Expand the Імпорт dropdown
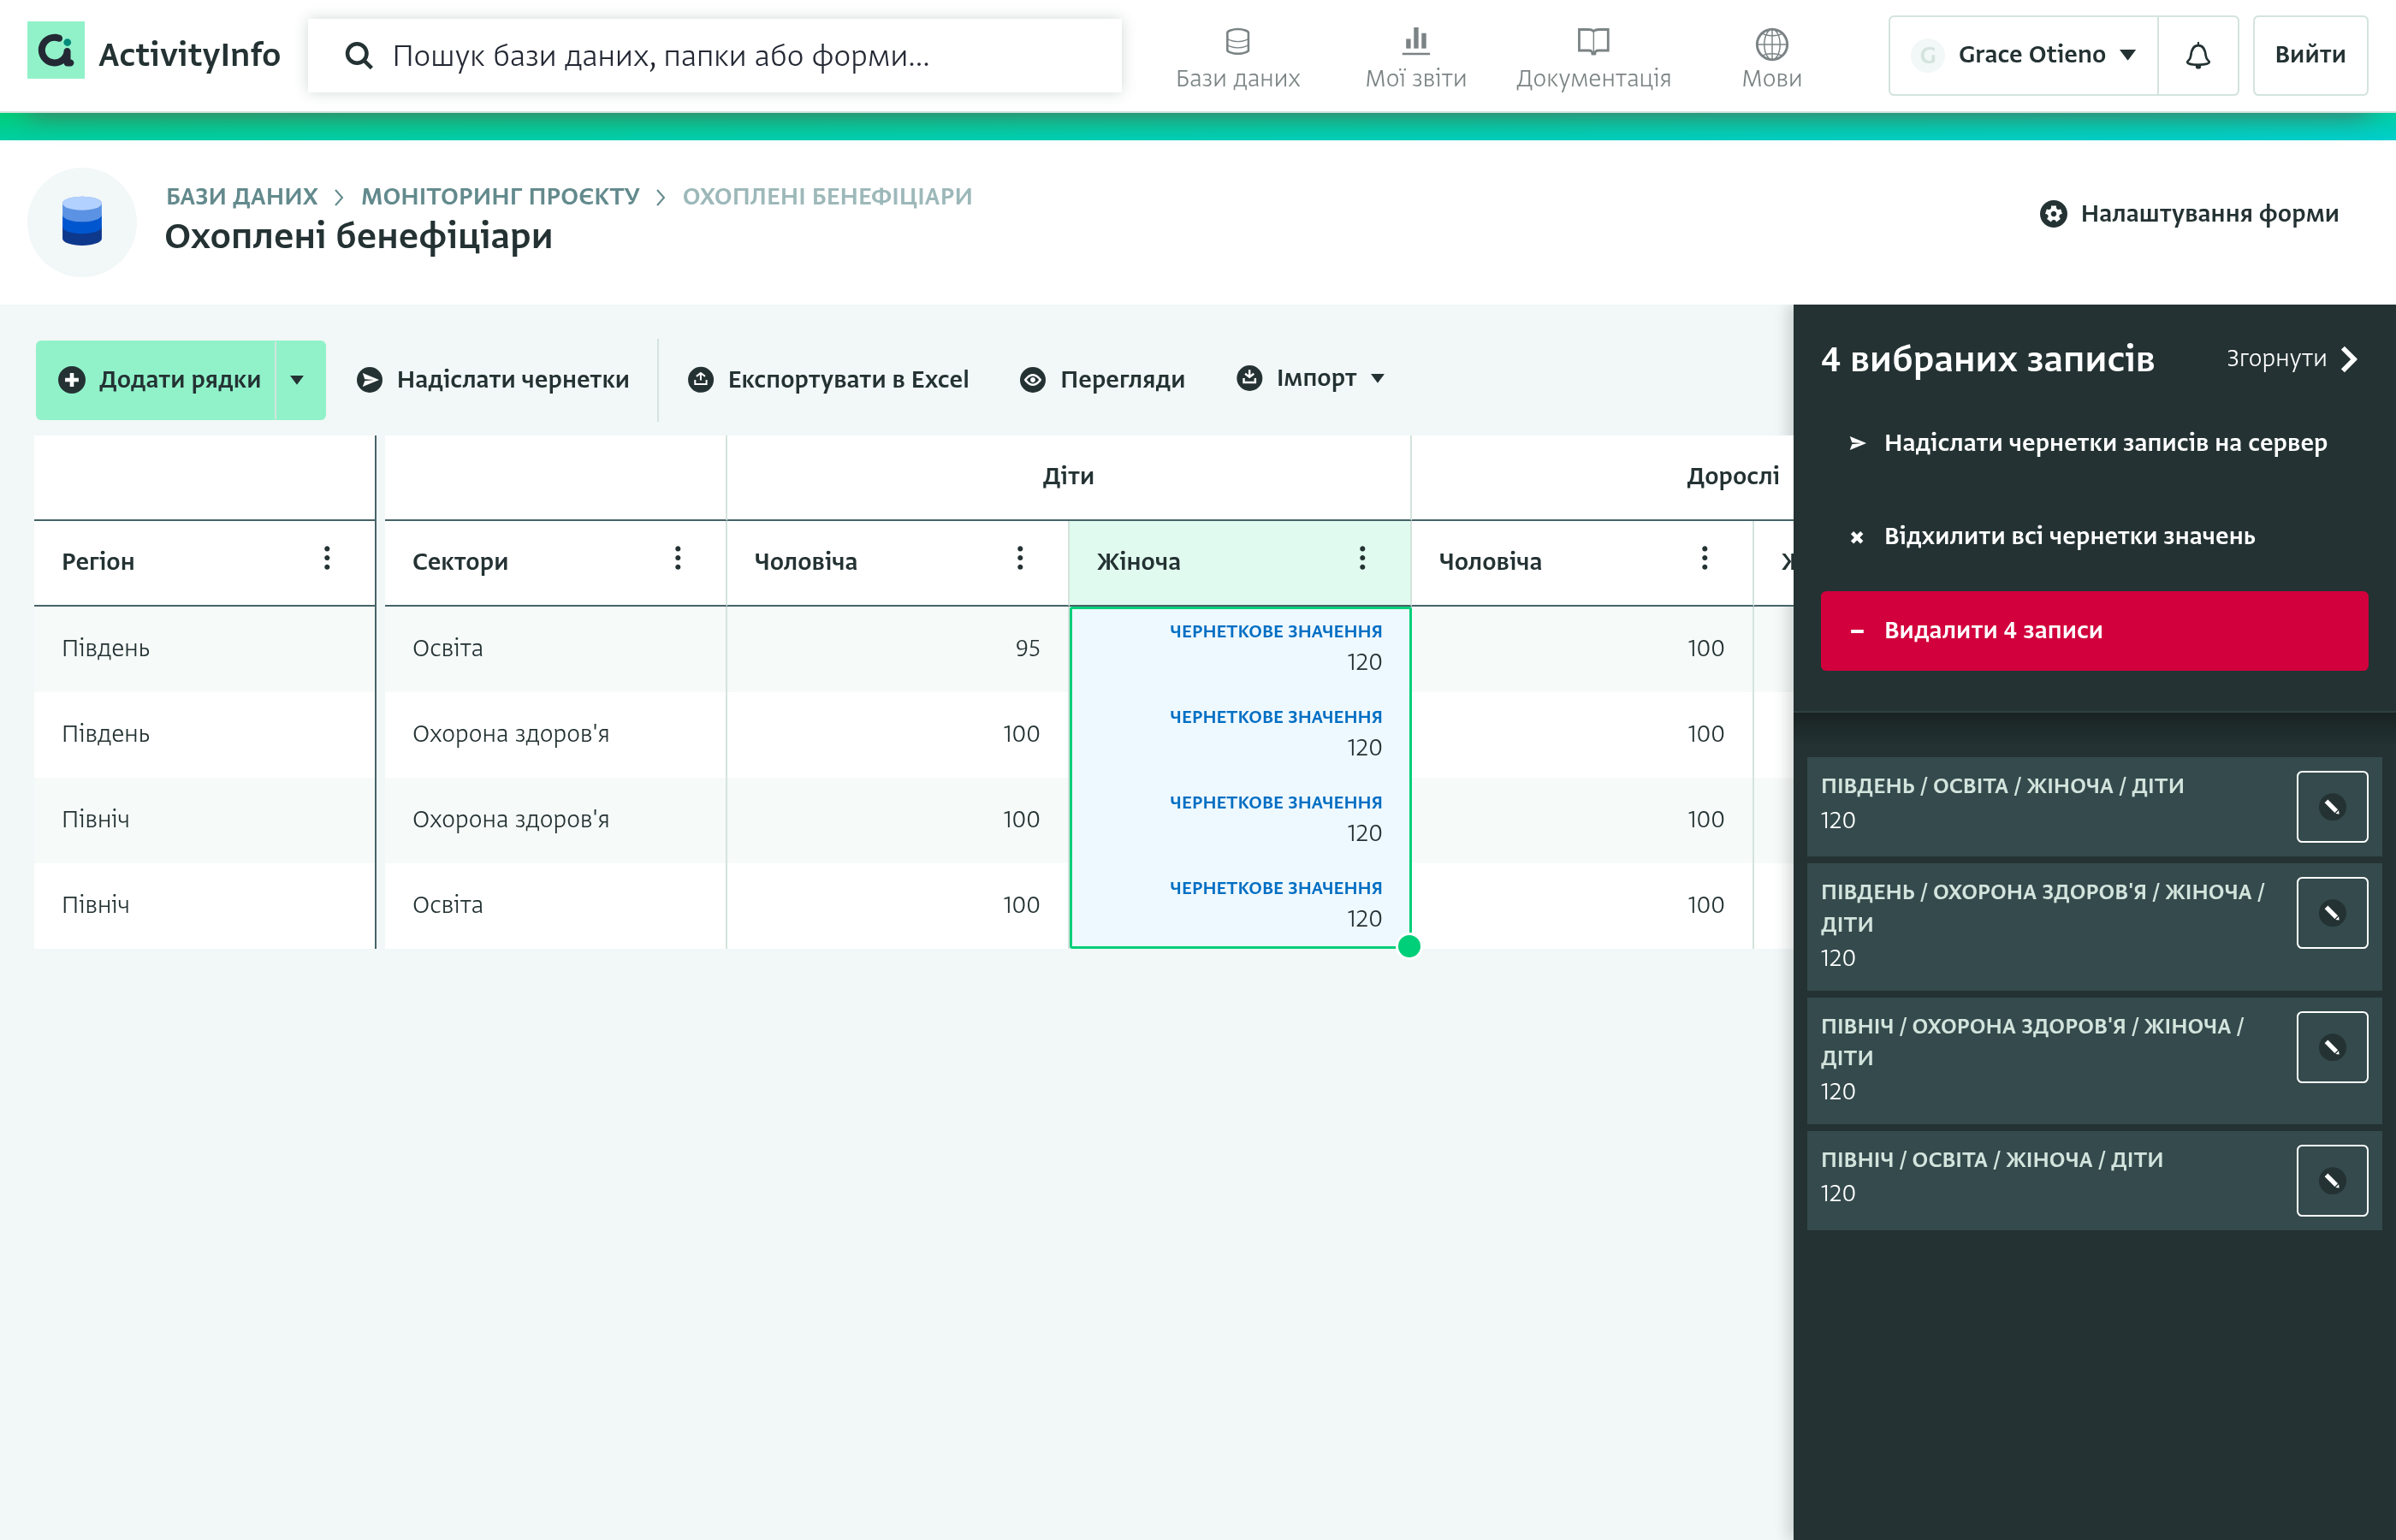This screenshot has height=1540, width=2396. click(1311, 378)
